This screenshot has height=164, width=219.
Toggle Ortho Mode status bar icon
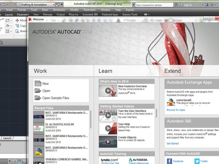(24, 161)
